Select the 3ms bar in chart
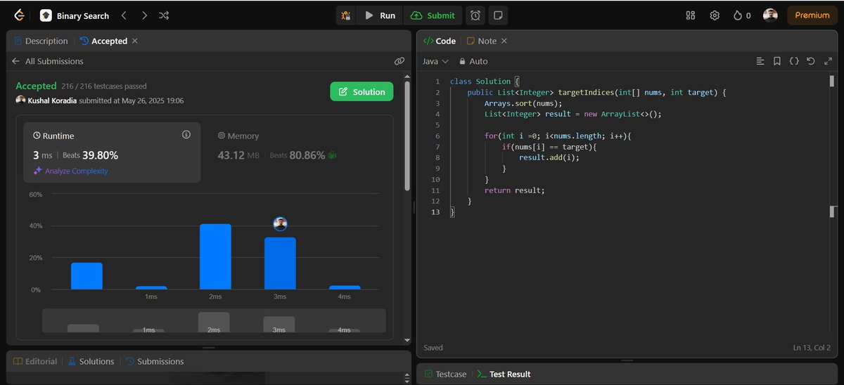844x385 pixels. click(x=280, y=263)
